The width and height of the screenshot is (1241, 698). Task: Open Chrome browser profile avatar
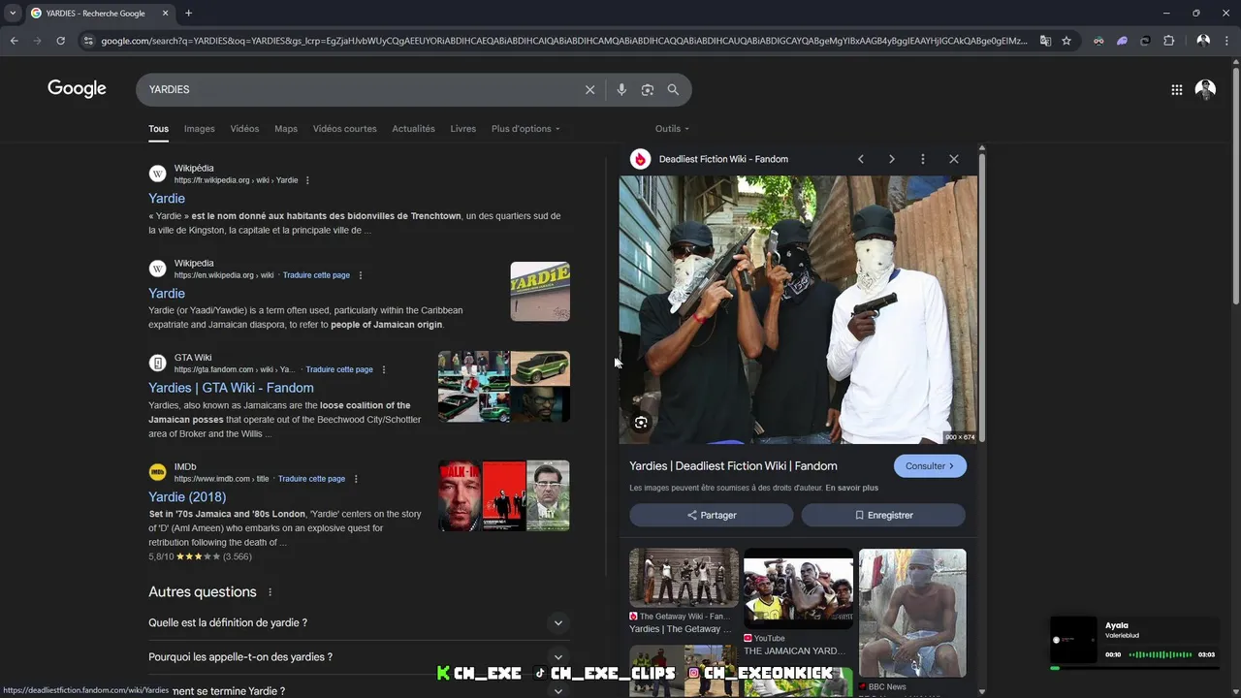point(1203,41)
